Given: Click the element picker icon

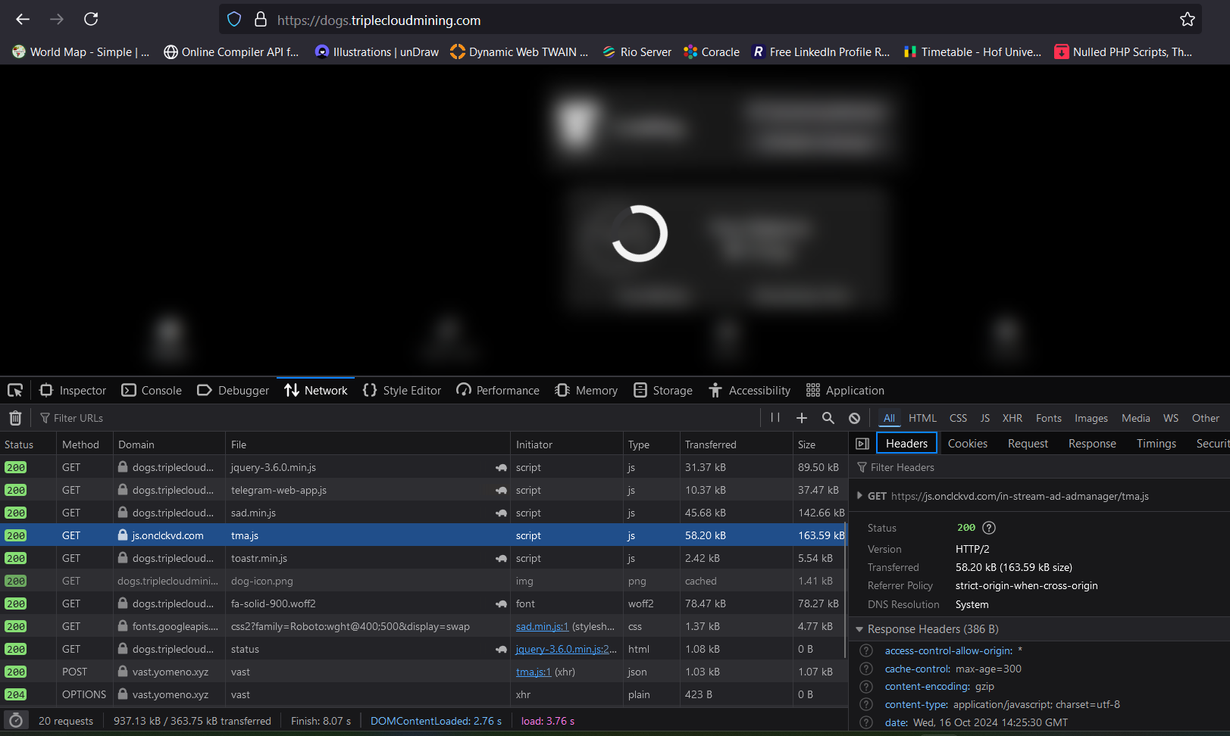Looking at the screenshot, I should (15, 391).
